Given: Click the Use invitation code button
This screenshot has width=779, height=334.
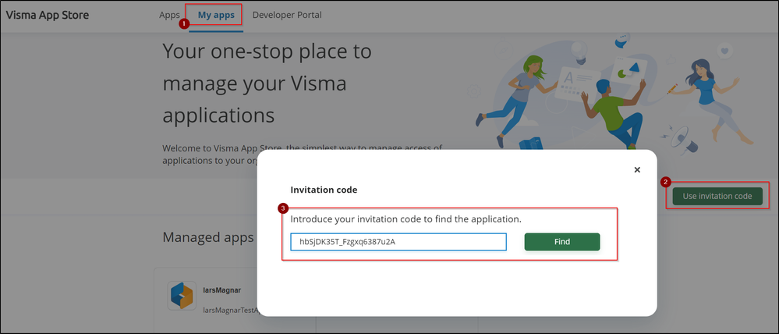Looking at the screenshot, I should pos(717,196).
